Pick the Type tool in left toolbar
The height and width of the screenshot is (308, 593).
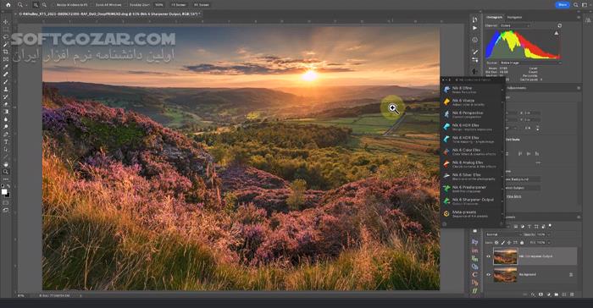click(x=6, y=141)
